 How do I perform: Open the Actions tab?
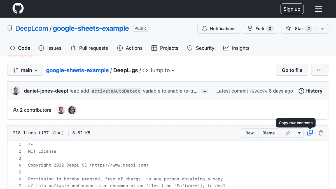130,48
